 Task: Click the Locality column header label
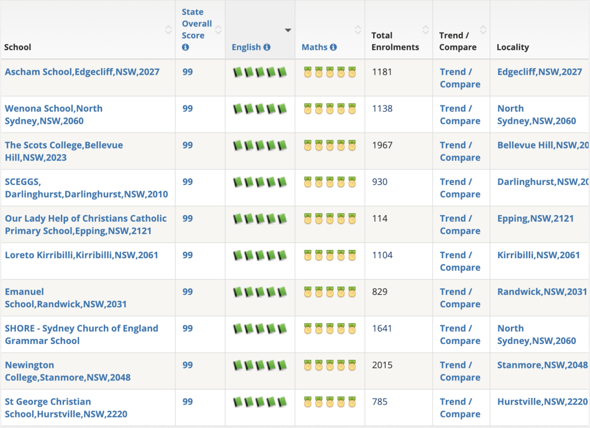click(513, 47)
